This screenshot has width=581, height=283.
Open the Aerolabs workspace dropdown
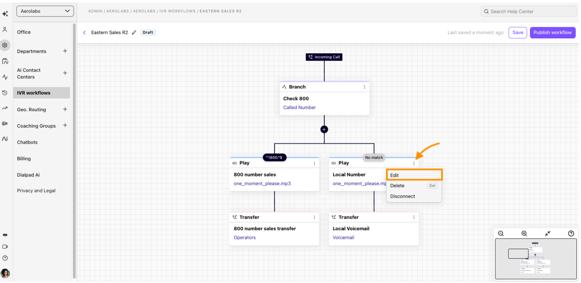coord(45,11)
